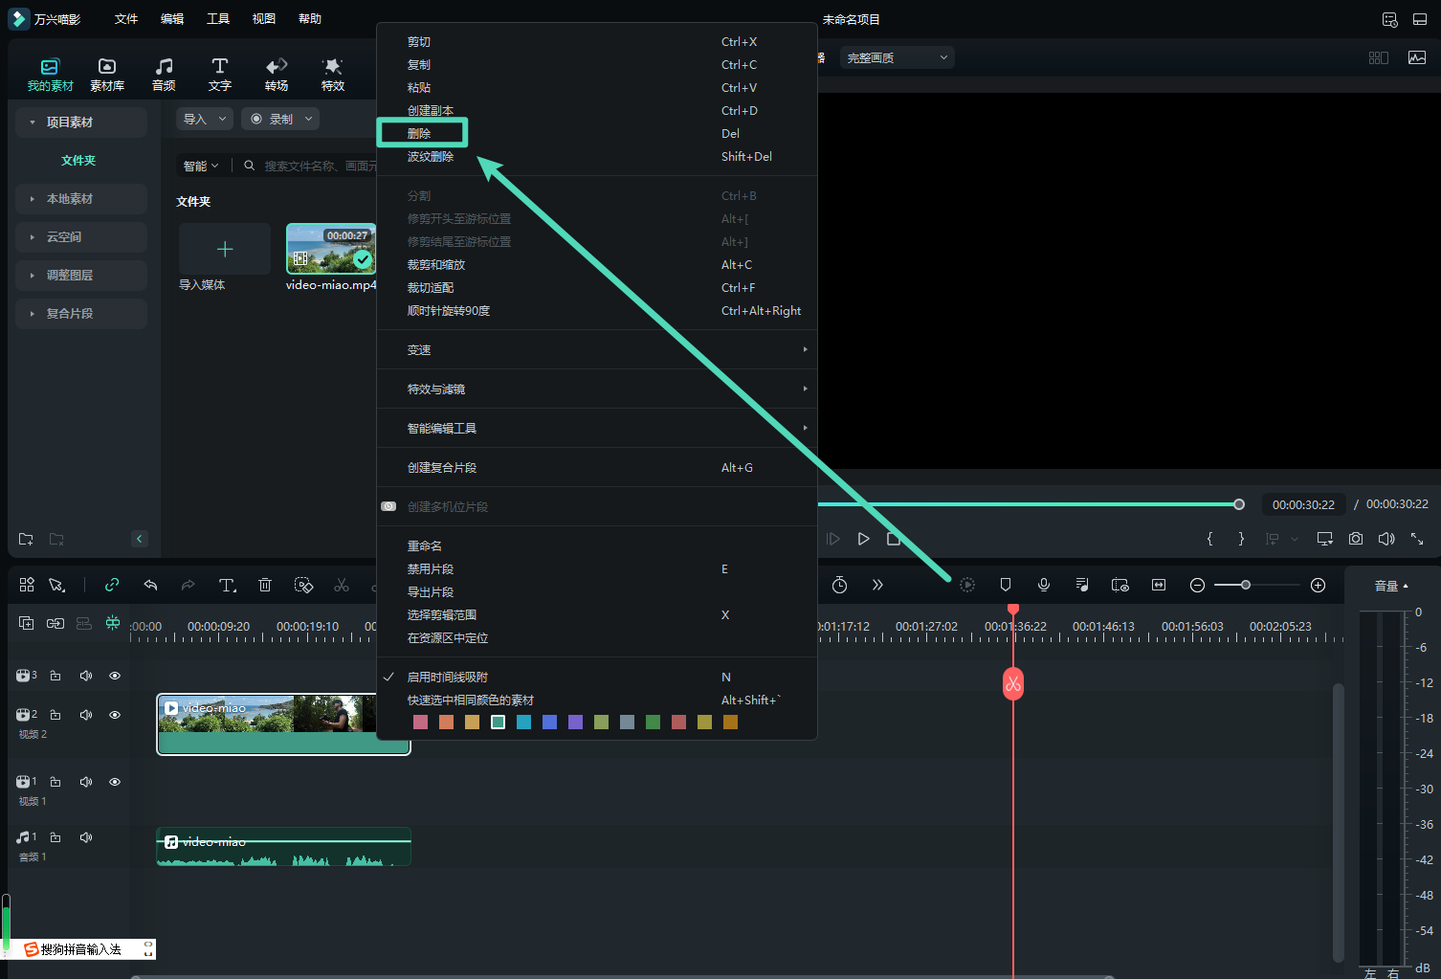This screenshot has height=979, width=1441.
Task: Click the undo arrow icon
Action: pos(150,585)
